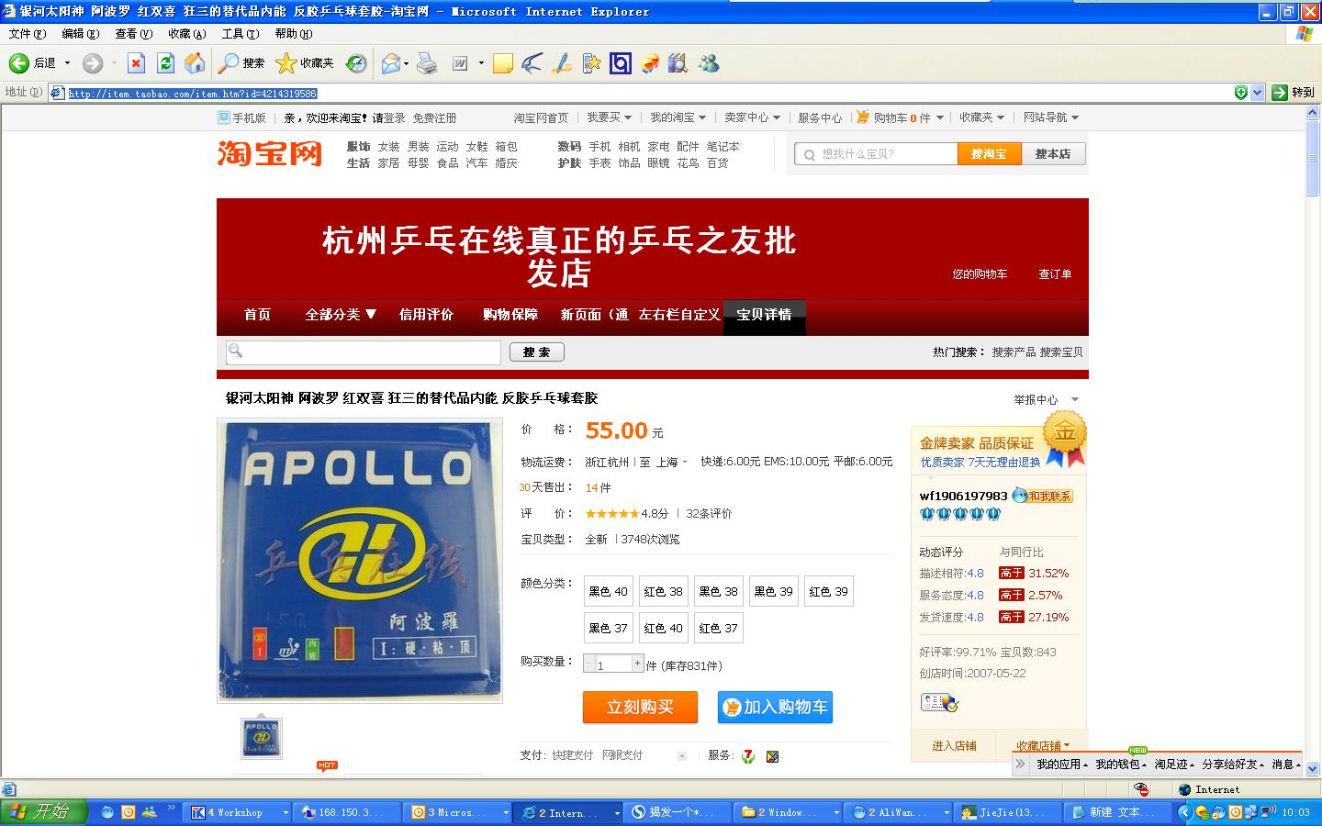The width and height of the screenshot is (1322, 826).
Task: Open the 收藏 menu
Action: coord(187,34)
